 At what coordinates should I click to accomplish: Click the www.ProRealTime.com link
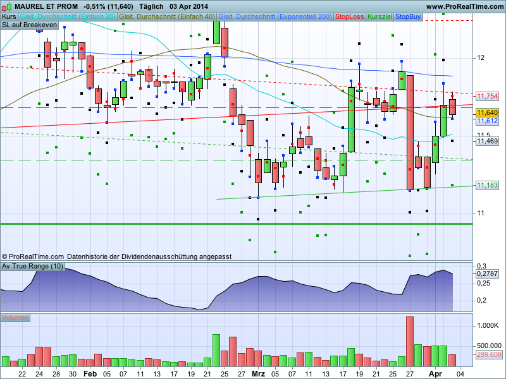coord(465,6)
